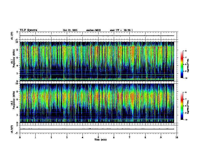The image size is (199, 154).
Task: Click the "start UT = 20:50: 1" header text
Action: coord(121,30)
